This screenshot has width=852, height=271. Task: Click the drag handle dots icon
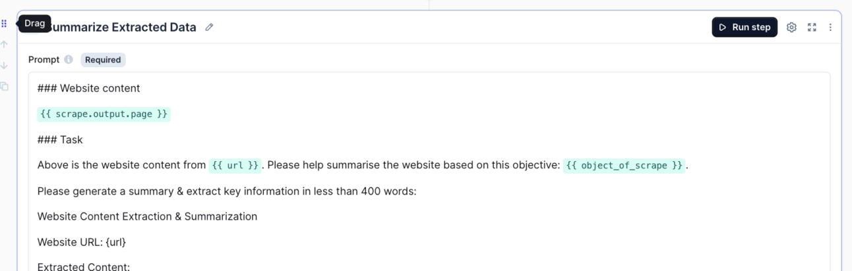pos(4,24)
